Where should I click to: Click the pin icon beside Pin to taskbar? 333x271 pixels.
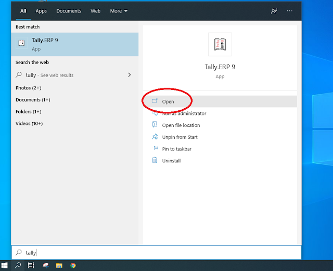click(155, 148)
